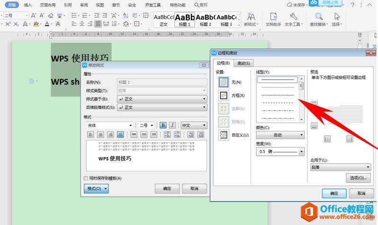Apply the 标题 2 style from gallery

pyautogui.click(x=206, y=19)
